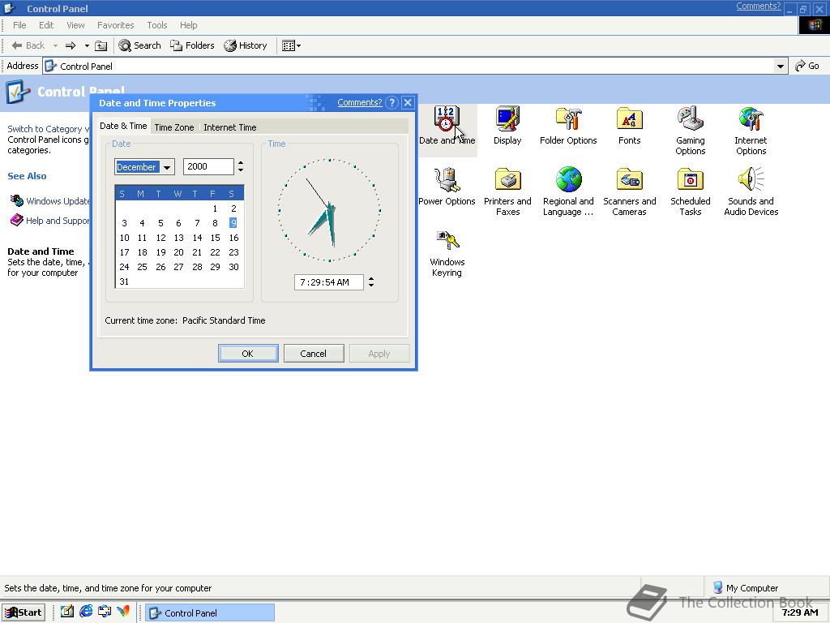The height and width of the screenshot is (623, 830).
Task: Open the Help menu
Action: (x=188, y=25)
